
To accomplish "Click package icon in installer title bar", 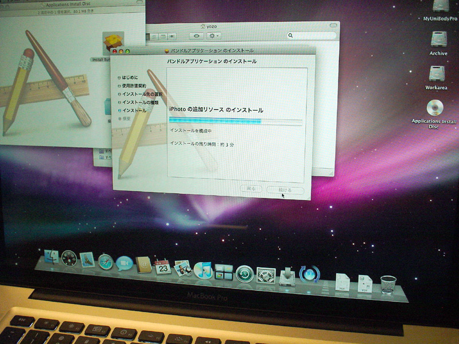I will coord(167,51).
